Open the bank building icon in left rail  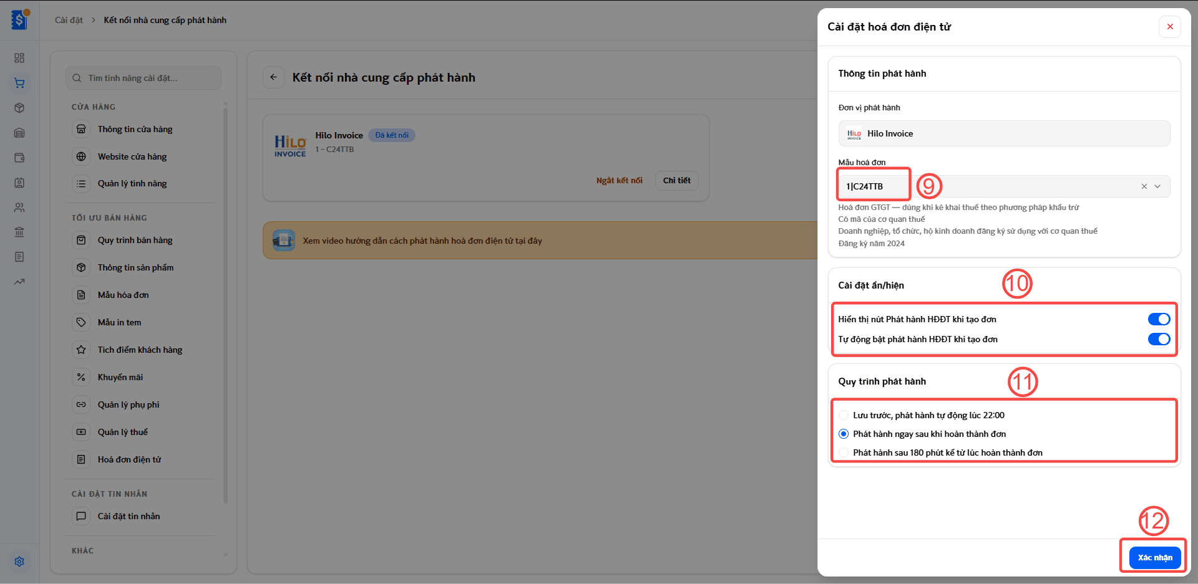click(x=19, y=232)
